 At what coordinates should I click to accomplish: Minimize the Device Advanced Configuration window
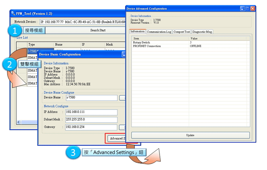[x=242, y=8]
